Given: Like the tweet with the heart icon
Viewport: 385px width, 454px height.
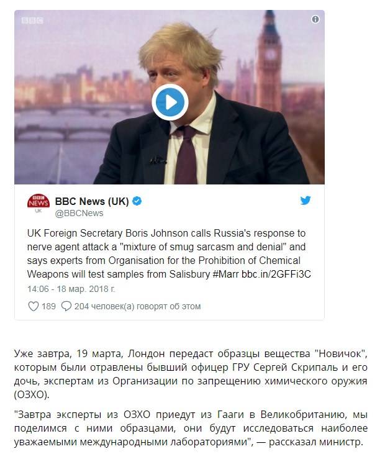Looking at the screenshot, I should coord(34,306).
